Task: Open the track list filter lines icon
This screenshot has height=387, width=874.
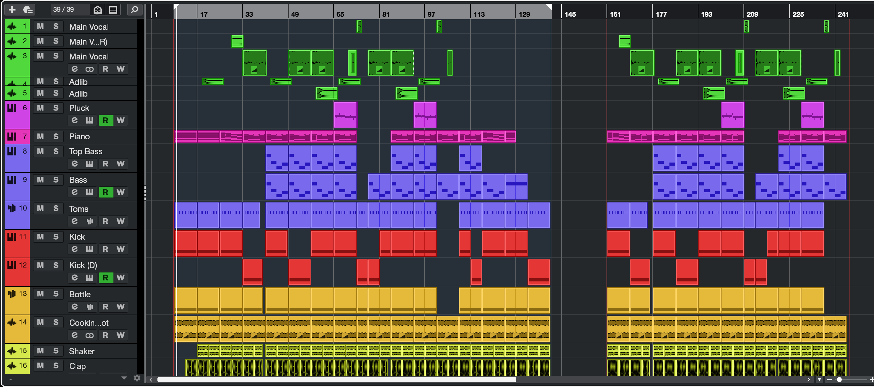Action: (x=113, y=10)
